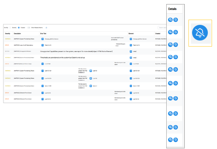217x149 pixels.
Task: Toggle the Show Masked Alarms switch
Action: point(28,27)
